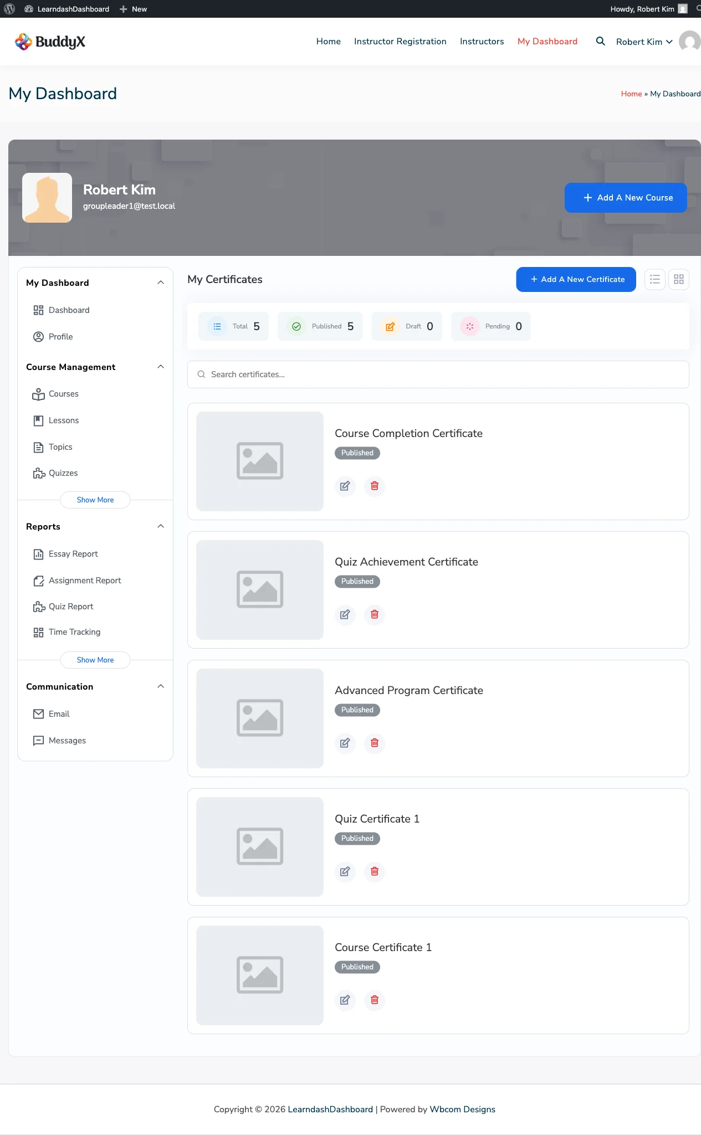Delete the Advanced Program Certificate
The image size is (701, 1135).
tap(375, 743)
